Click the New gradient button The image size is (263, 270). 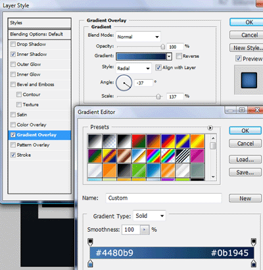click(245, 198)
